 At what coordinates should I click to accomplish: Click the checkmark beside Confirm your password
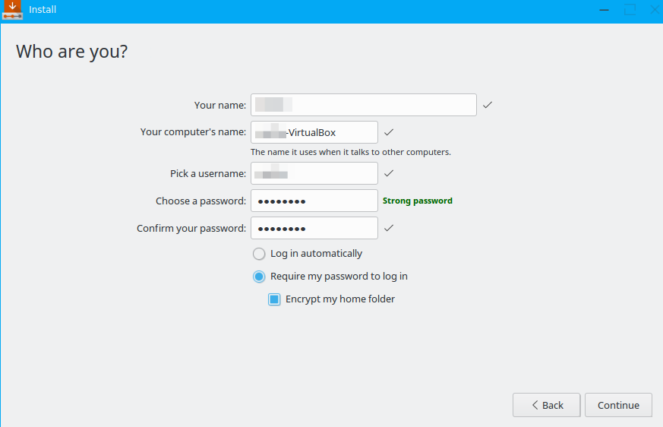[x=389, y=228]
